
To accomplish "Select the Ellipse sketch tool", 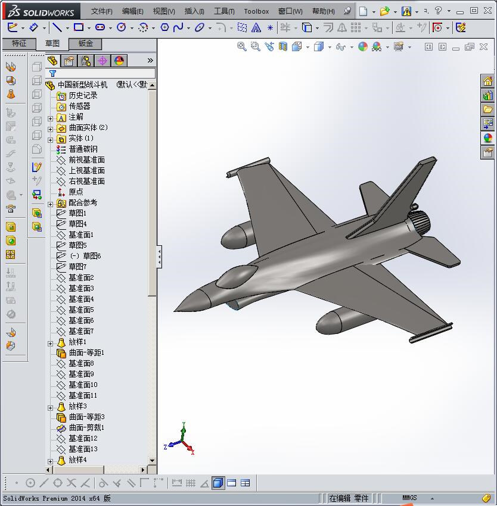I will coord(200,28).
